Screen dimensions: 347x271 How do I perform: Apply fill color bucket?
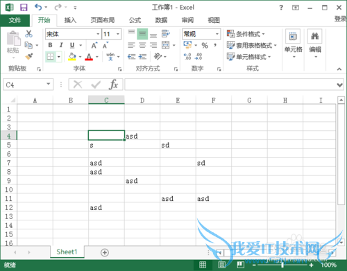pos(72,56)
